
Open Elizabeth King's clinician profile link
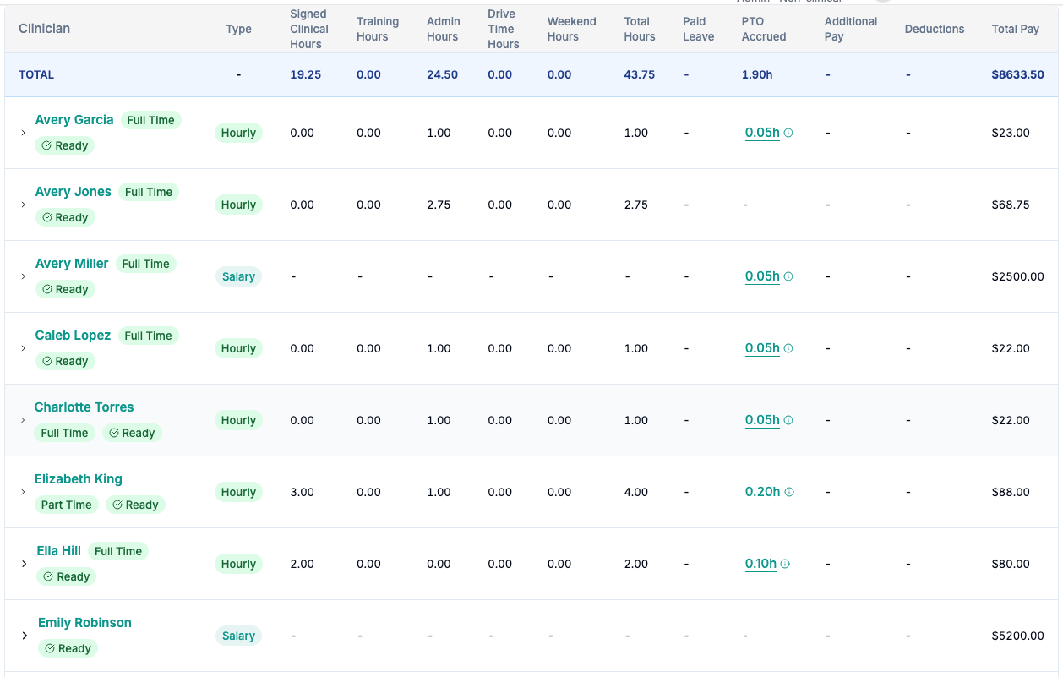click(79, 479)
